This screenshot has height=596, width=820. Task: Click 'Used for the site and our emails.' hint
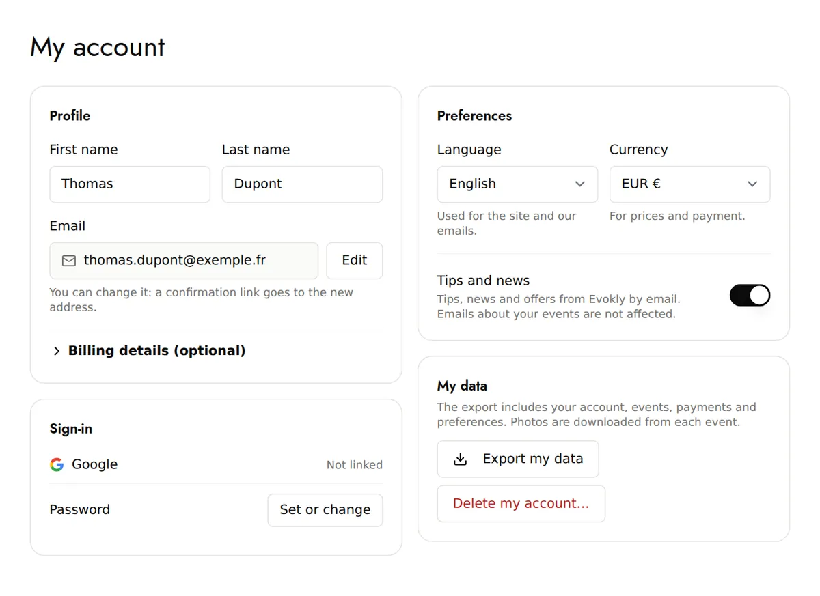coord(507,224)
